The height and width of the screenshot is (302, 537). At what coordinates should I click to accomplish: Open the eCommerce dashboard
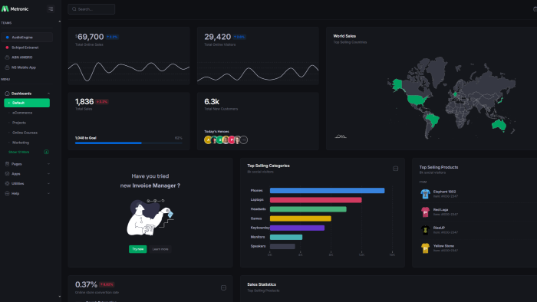click(22, 113)
